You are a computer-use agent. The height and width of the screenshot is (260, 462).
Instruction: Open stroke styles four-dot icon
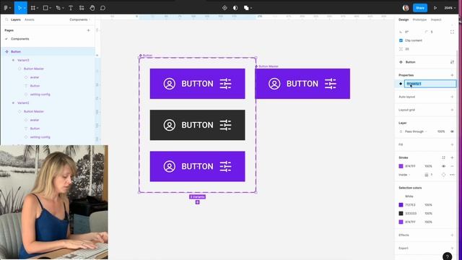tap(443, 157)
